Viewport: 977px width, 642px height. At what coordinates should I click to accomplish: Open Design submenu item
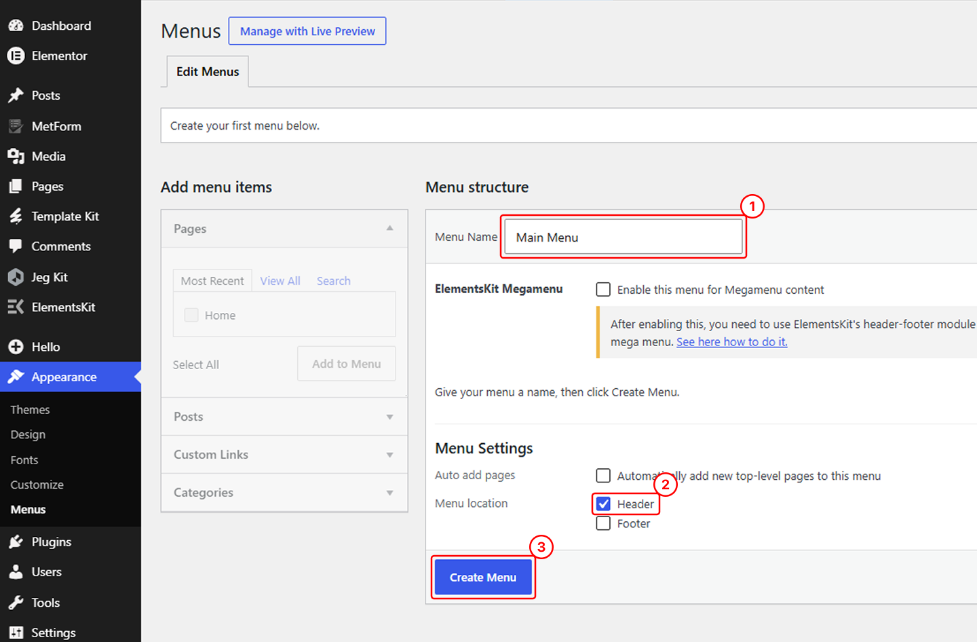(x=28, y=434)
